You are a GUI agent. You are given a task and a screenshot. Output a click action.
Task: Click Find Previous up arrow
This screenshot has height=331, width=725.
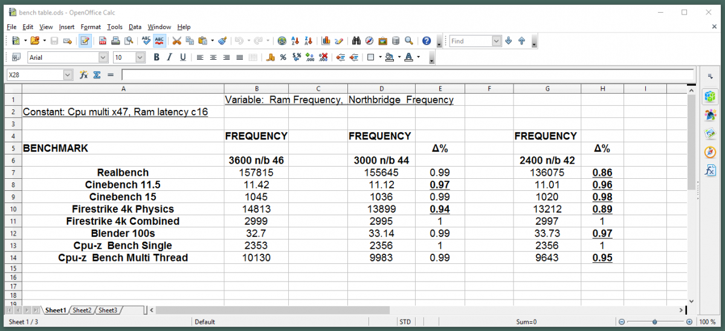click(x=521, y=41)
